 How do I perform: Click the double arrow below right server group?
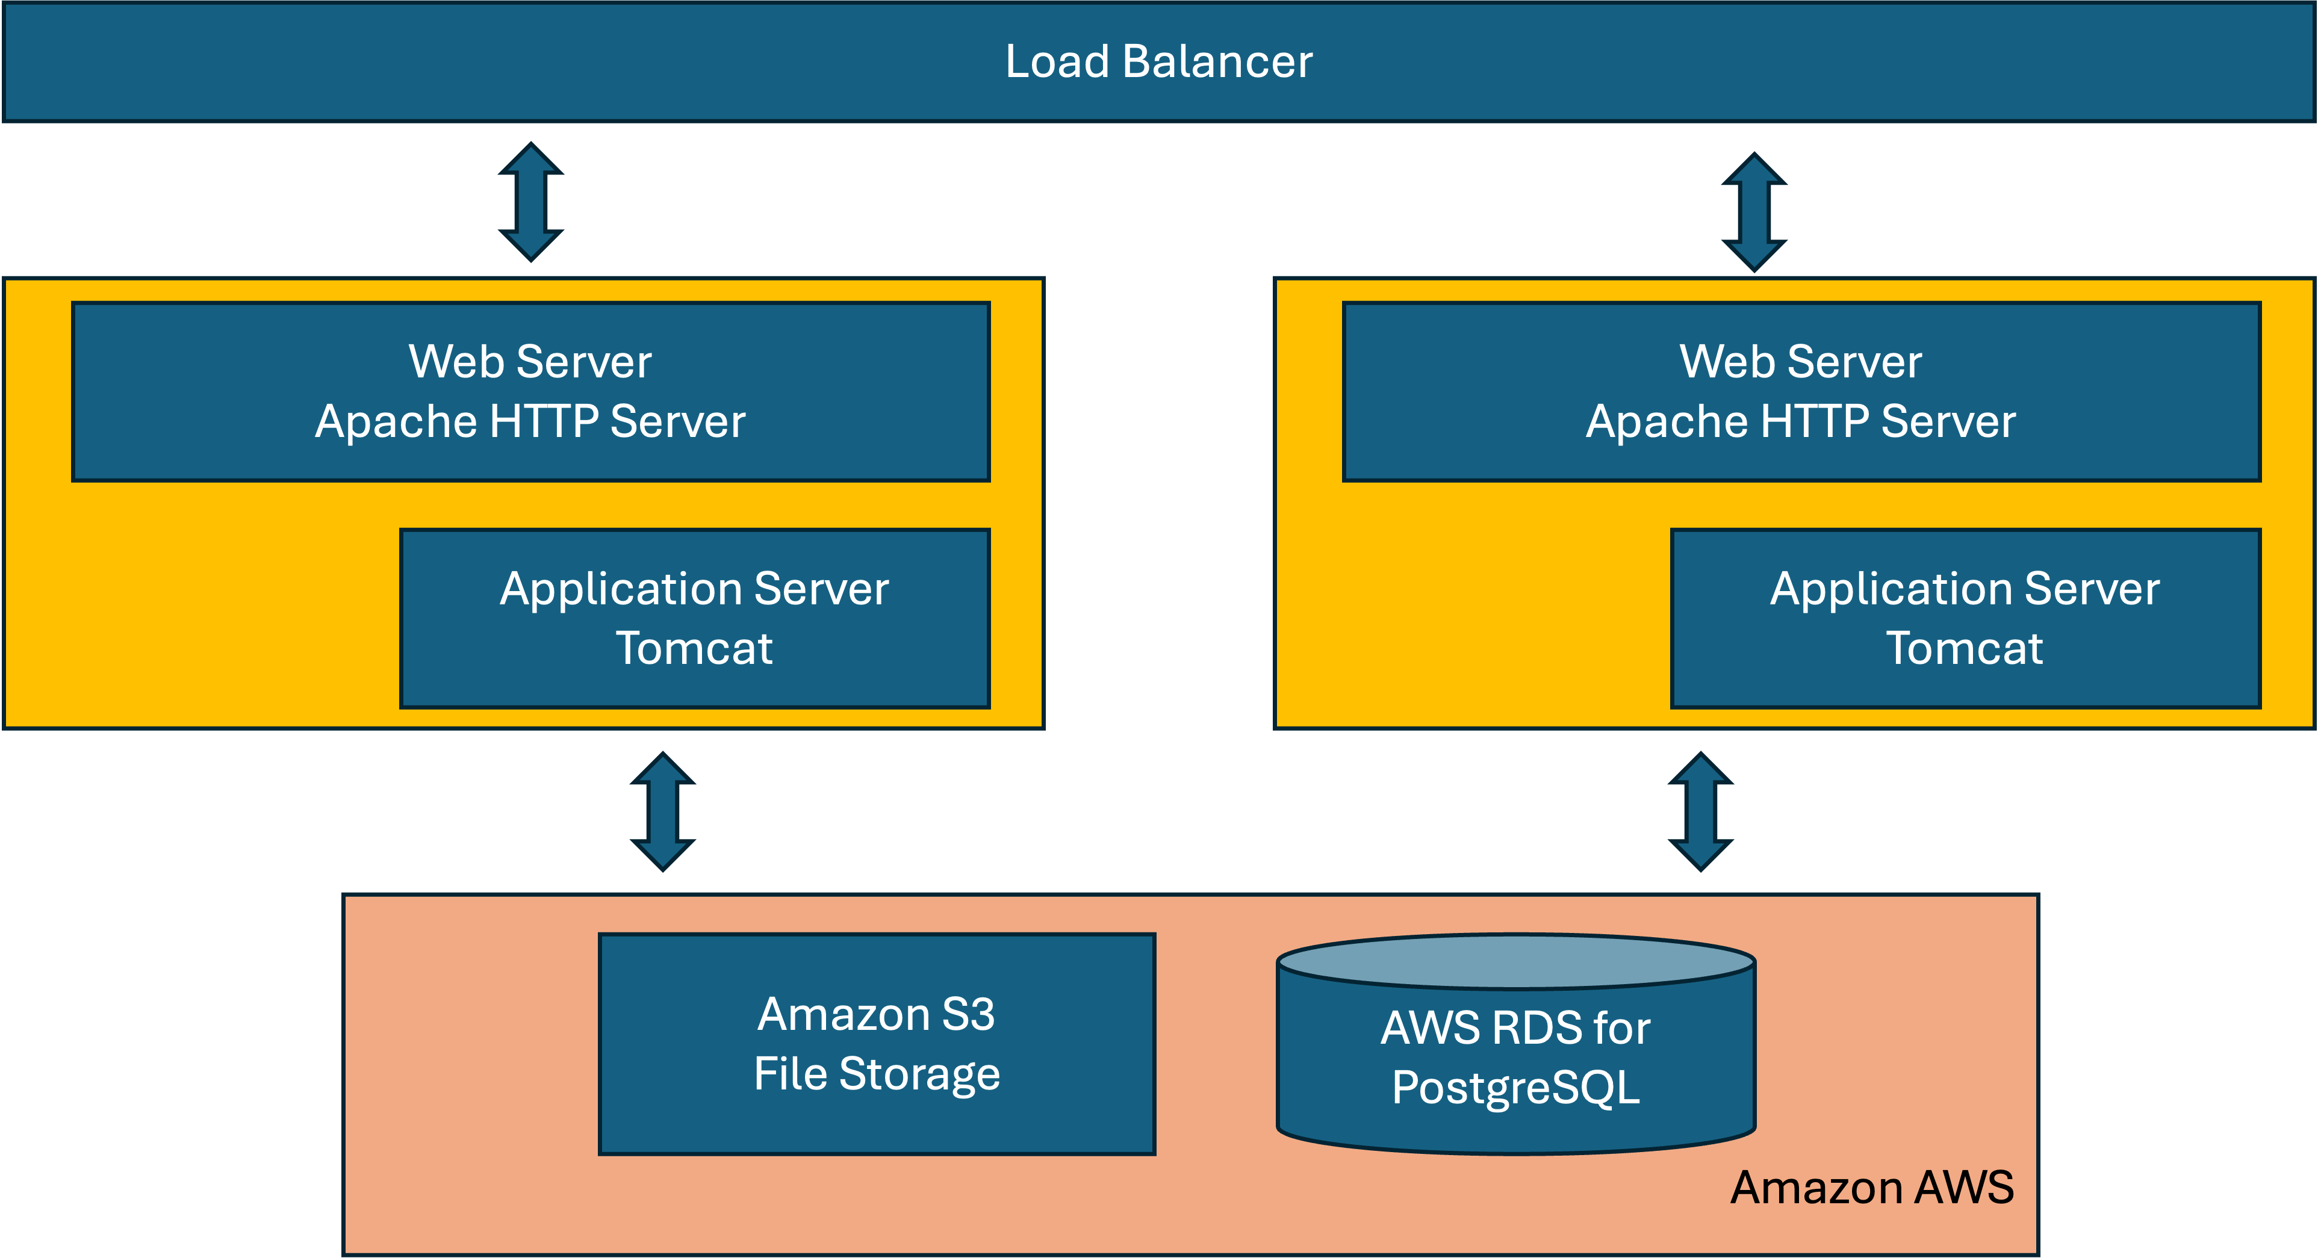1701,811
